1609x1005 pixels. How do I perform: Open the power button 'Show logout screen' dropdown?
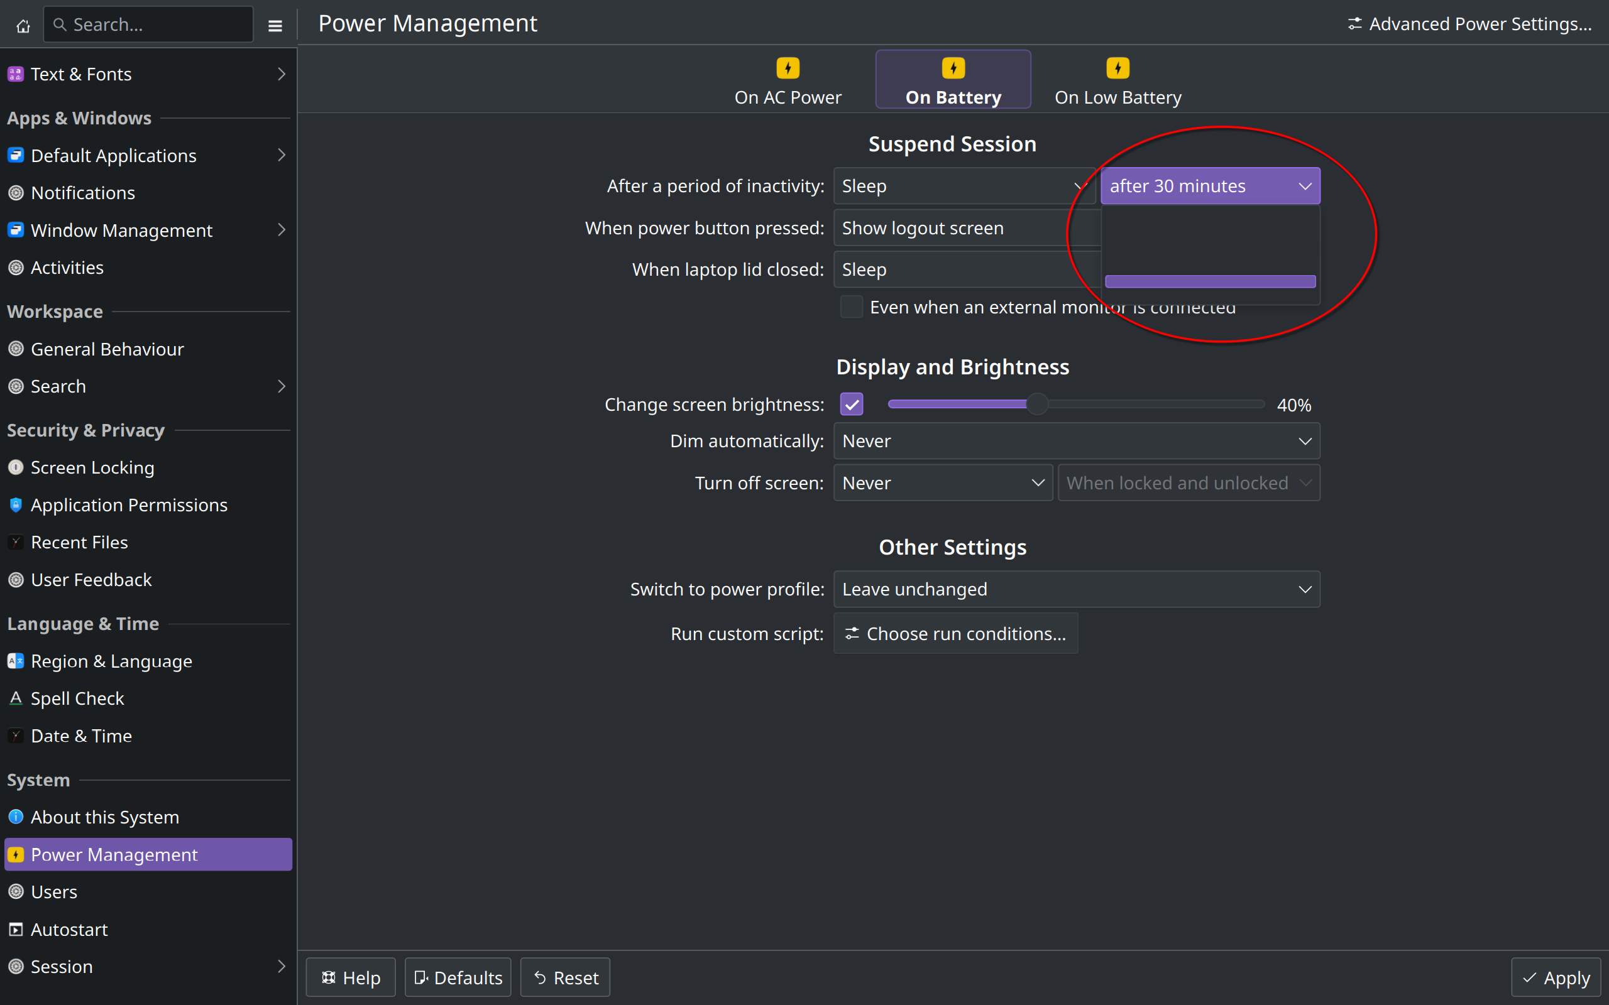967,228
